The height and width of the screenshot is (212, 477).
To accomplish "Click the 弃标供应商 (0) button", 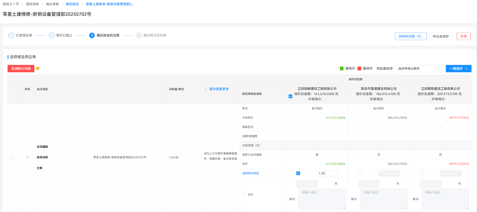I will pos(411,36).
